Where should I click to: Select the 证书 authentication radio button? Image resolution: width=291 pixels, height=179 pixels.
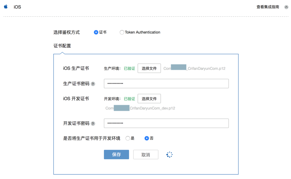pyautogui.click(x=96, y=32)
